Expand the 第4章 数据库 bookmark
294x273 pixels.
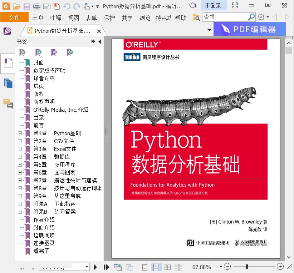click(x=20, y=157)
